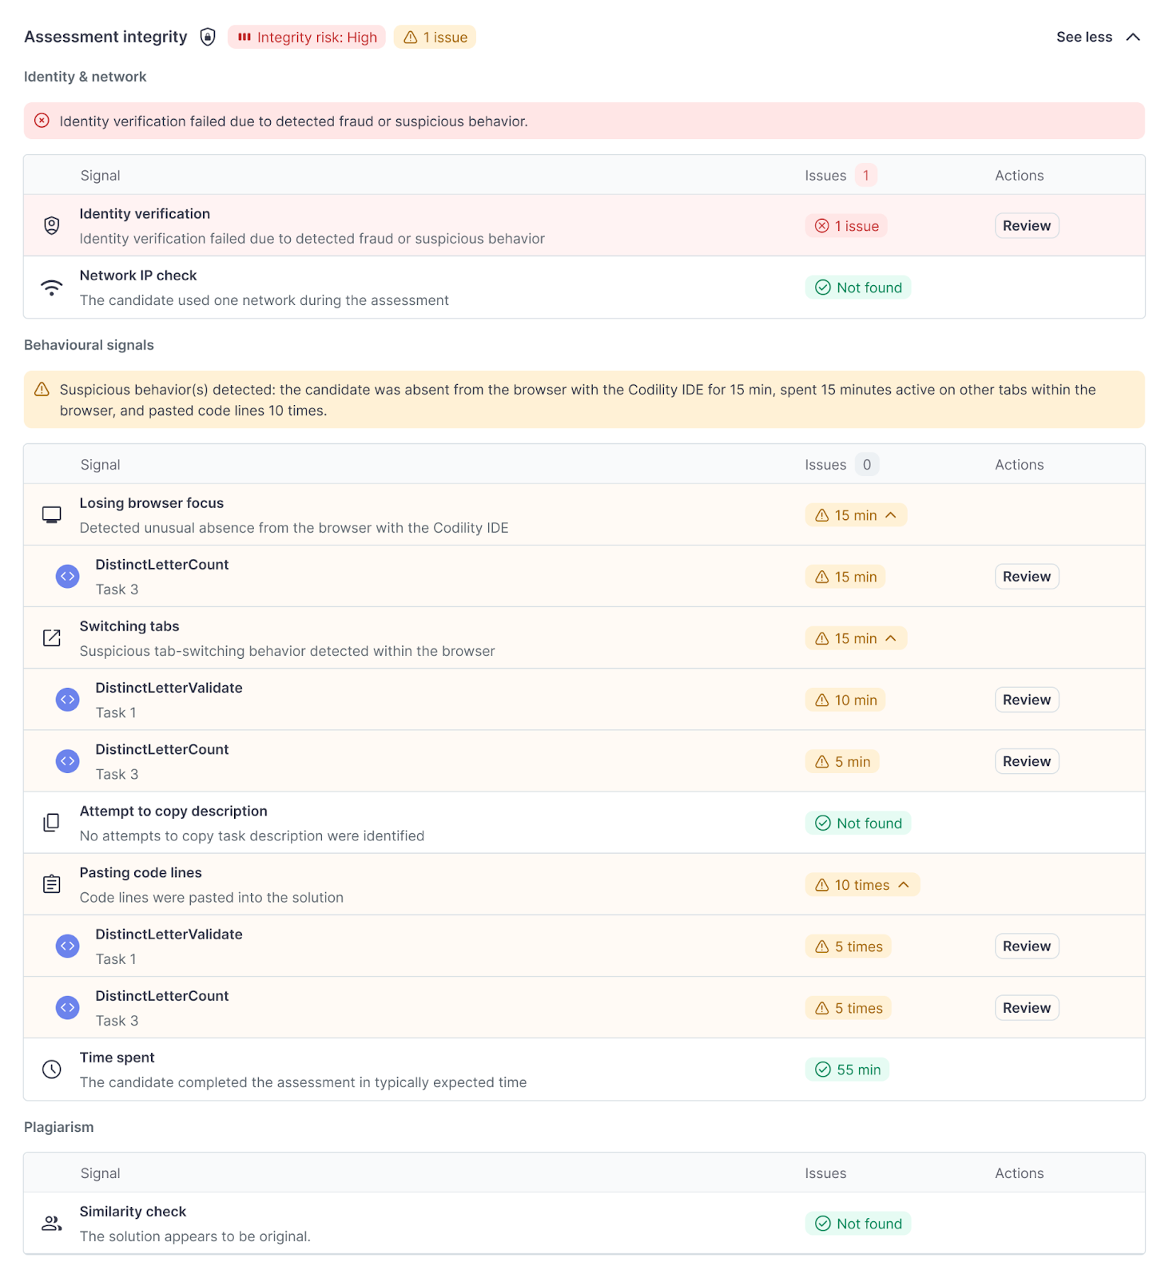The width and height of the screenshot is (1169, 1278).
Task: Click the Time spent clock icon
Action: (51, 1069)
